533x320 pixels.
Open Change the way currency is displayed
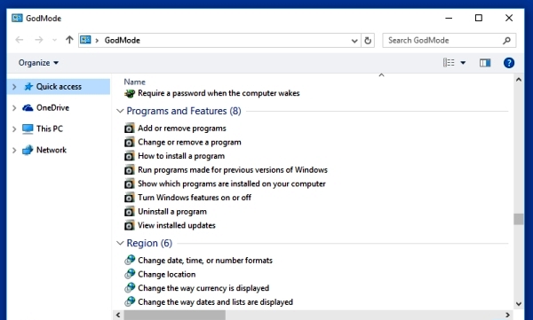(203, 288)
